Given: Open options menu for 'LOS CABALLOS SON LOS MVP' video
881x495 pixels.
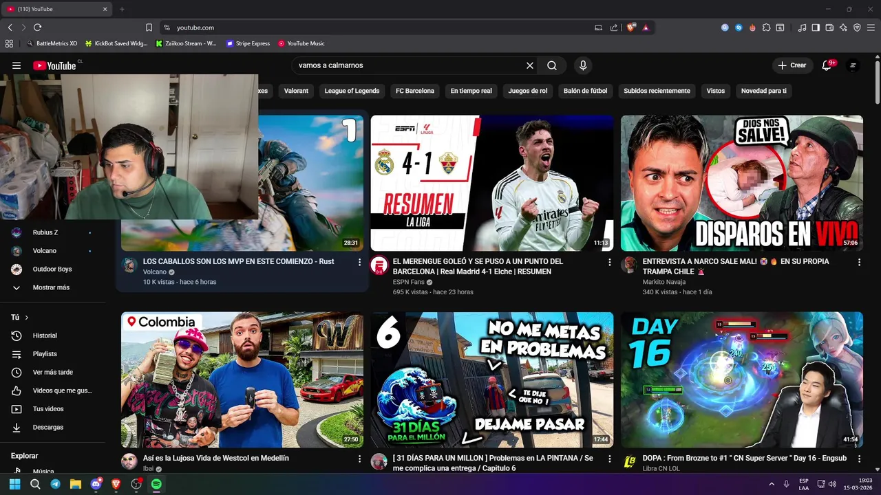Looking at the screenshot, I should (359, 262).
